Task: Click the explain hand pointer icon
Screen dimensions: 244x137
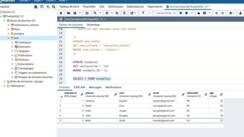Action: click(x=199, y=13)
